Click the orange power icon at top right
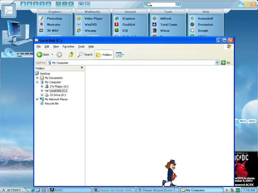This screenshot has height=193, width=258. [x=253, y=4]
